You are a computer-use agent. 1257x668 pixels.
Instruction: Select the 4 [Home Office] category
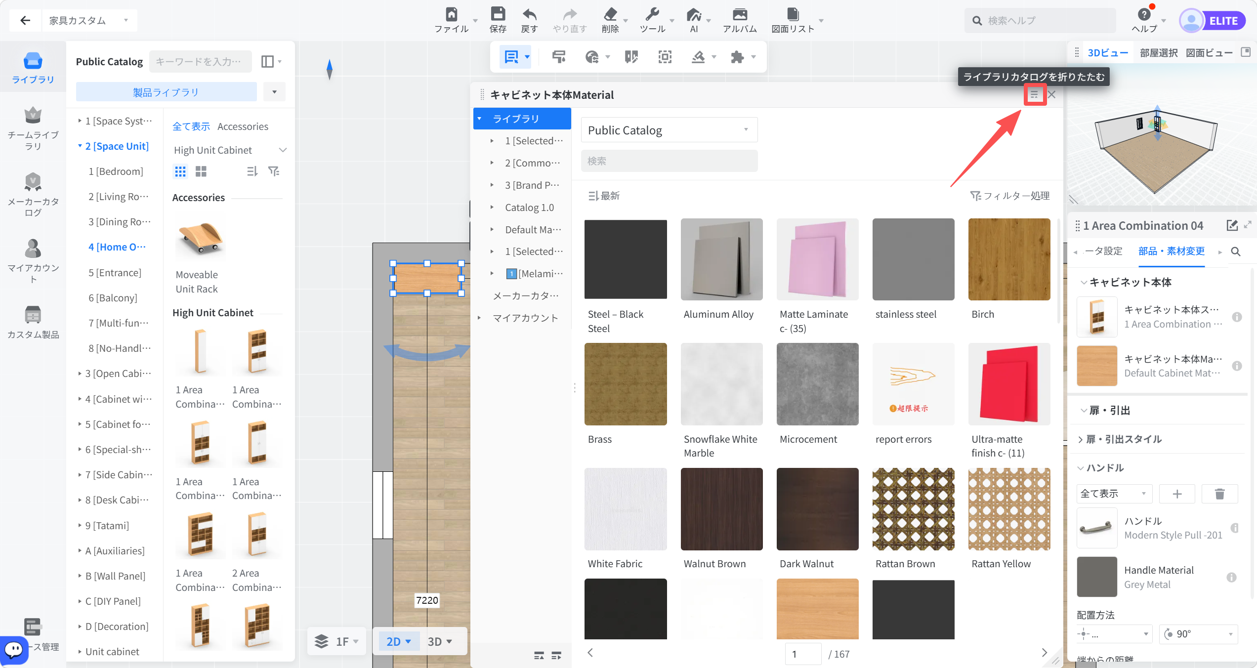point(117,247)
